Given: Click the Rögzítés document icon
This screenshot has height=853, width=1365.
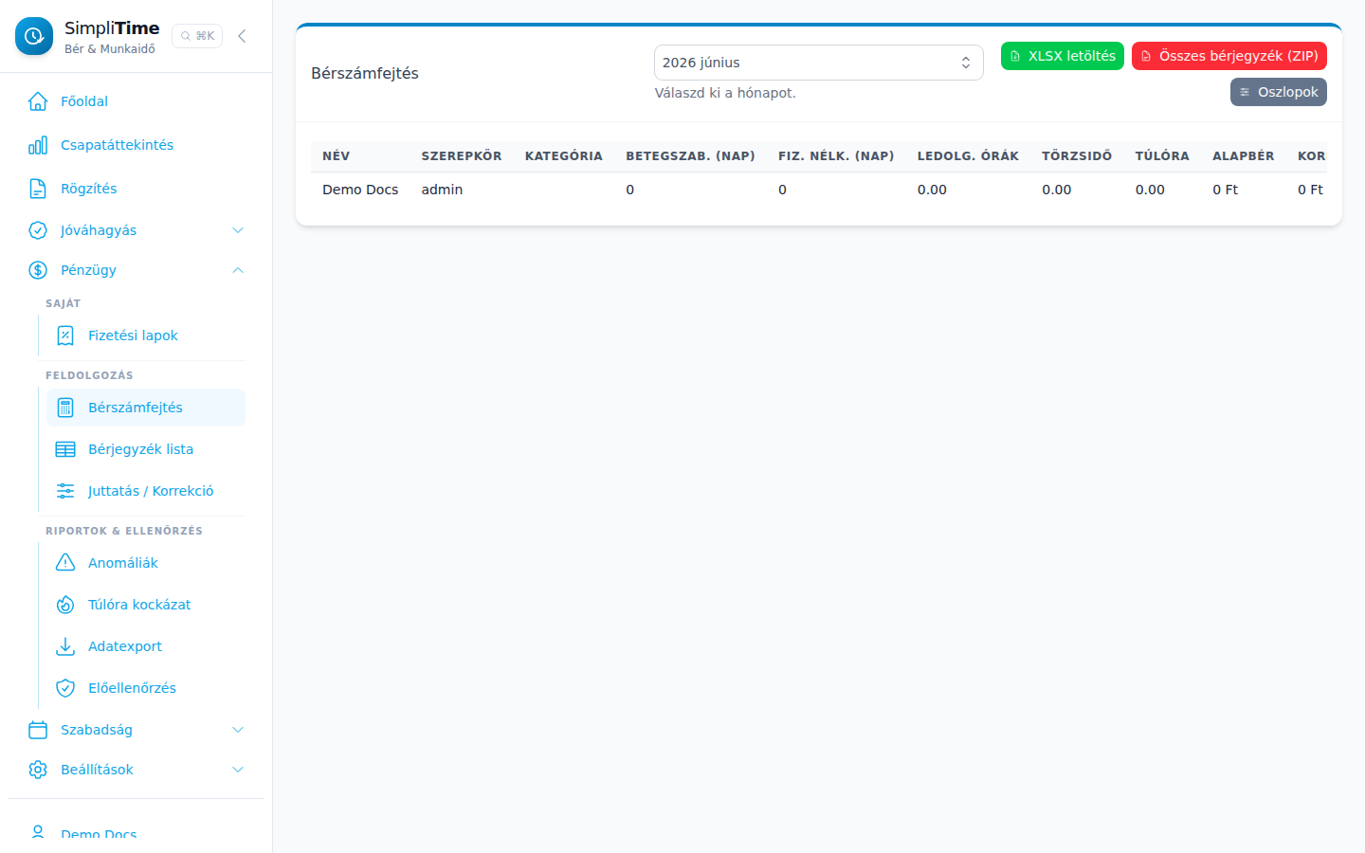Looking at the screenshot, I should 38,189.
